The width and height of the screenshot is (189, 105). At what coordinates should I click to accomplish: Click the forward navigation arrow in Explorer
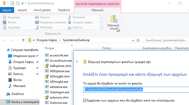[x=12, y=40]
